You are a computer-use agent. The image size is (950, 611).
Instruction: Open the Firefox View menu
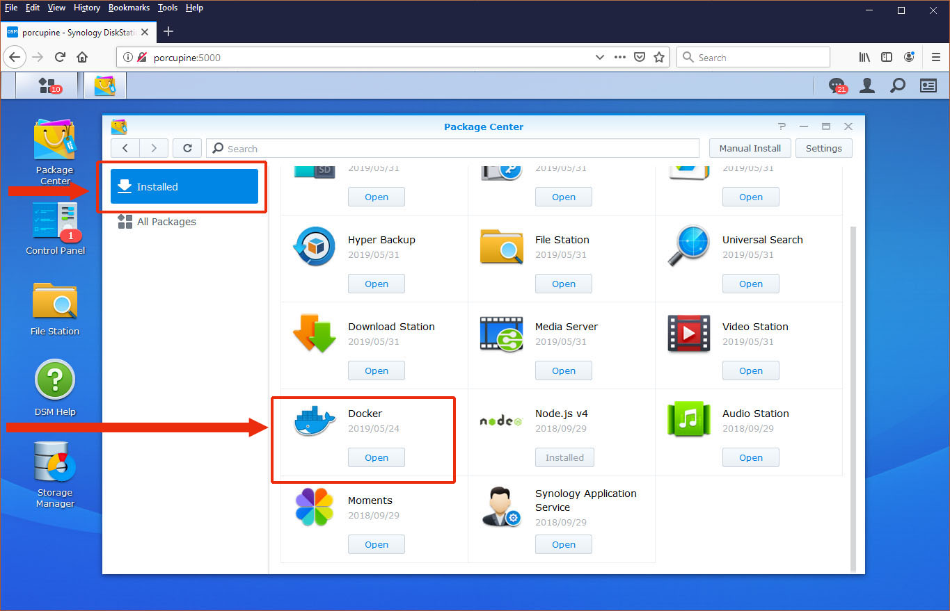56,8
